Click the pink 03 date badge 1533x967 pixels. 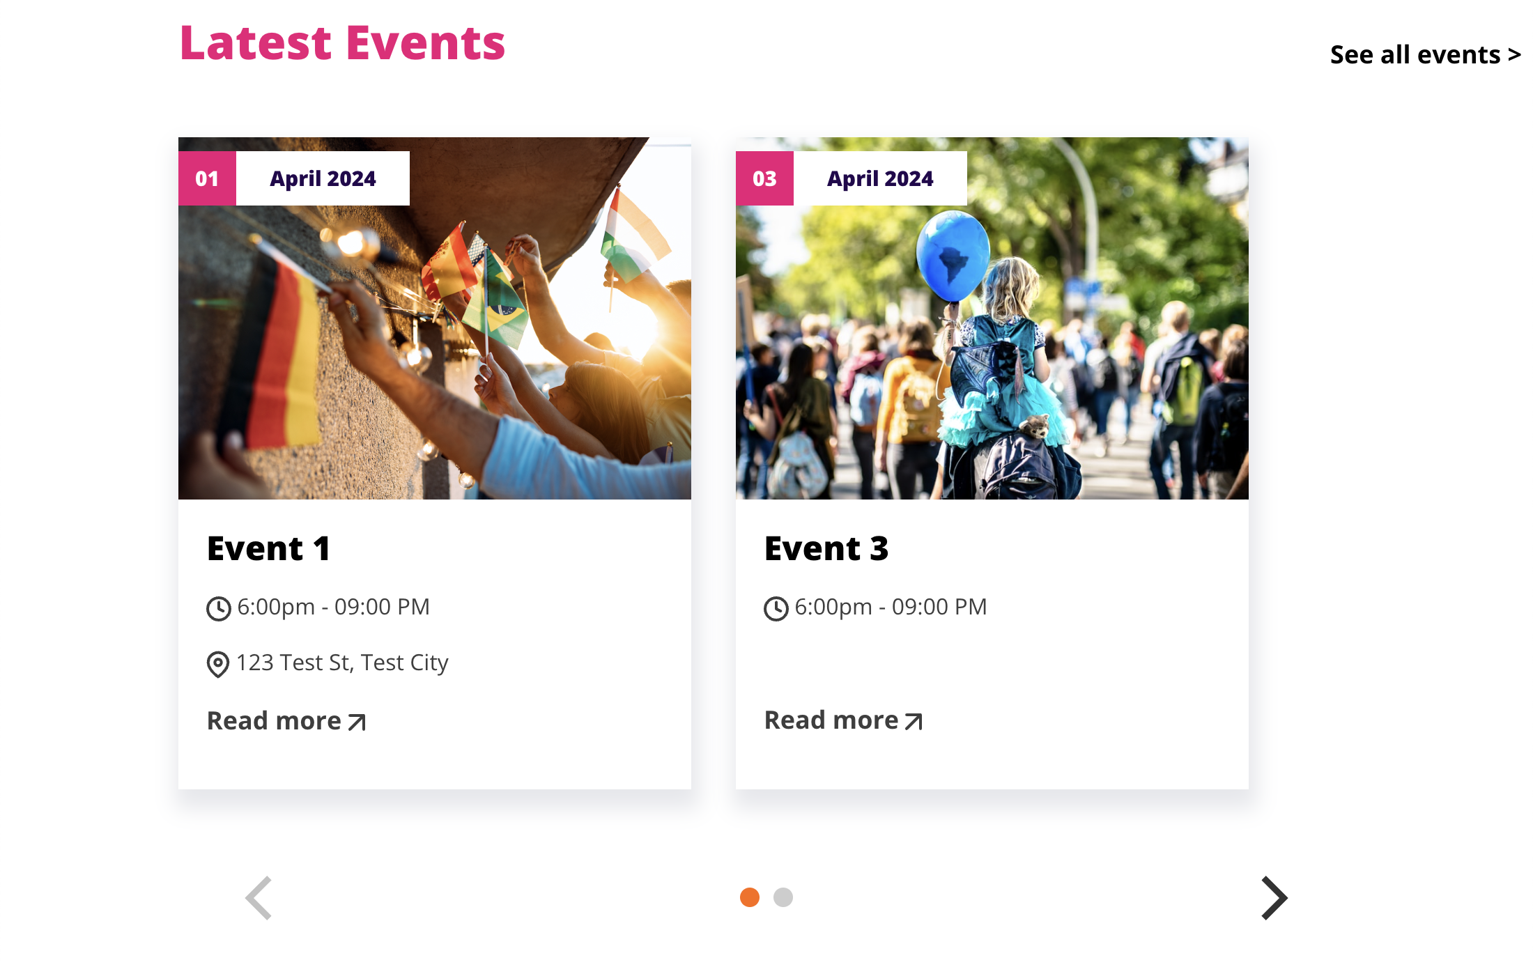(x=764, y=178)
